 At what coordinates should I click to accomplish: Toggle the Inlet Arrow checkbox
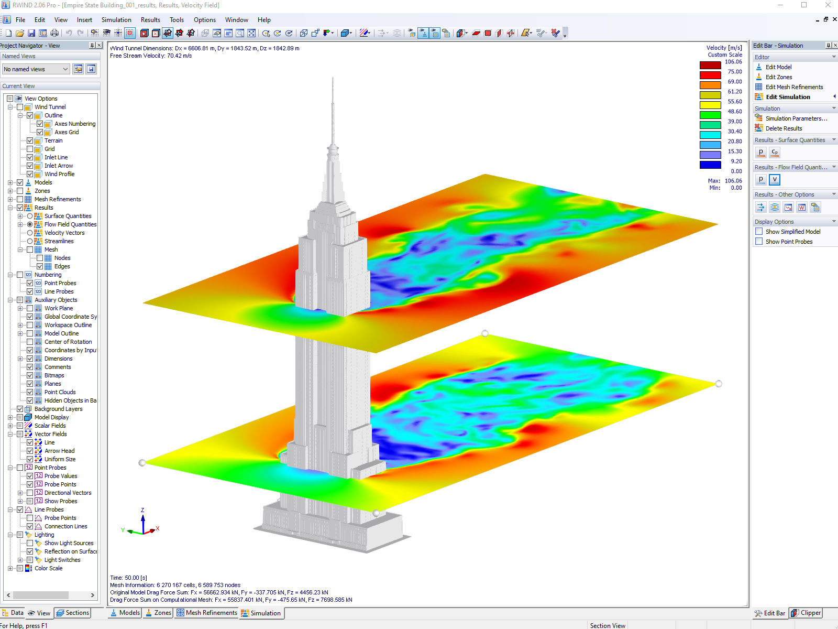pos(30,166)
